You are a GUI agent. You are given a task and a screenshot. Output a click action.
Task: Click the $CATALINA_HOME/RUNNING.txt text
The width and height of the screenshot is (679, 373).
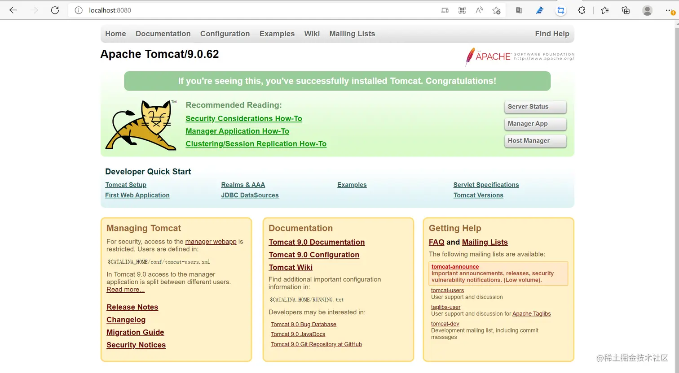[x=307, y=299]
